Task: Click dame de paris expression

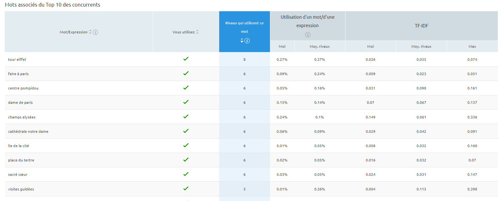Action: pyautogui.click(x=20, y=103)
